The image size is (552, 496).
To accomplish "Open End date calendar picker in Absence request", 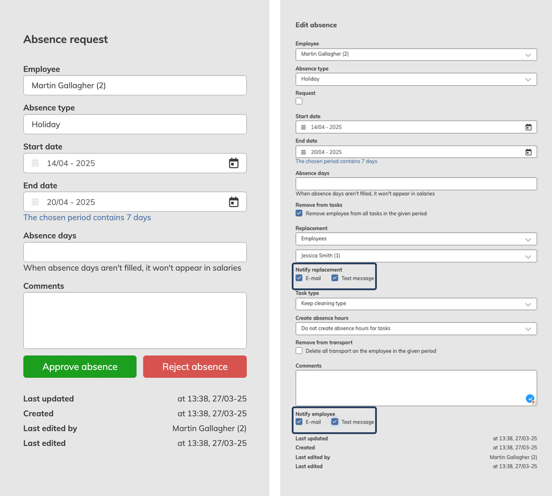I will pos(234,202).
